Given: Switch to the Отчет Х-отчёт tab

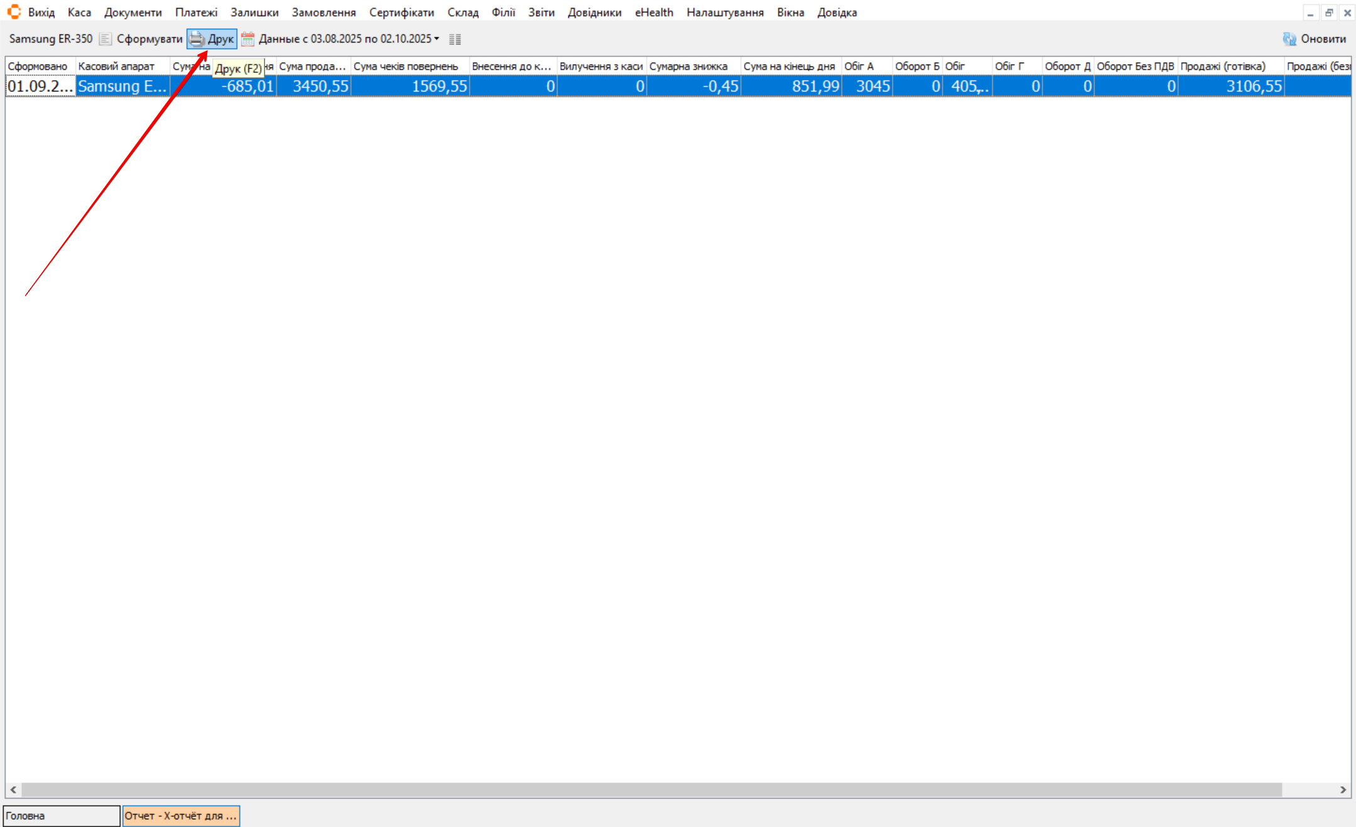Looking at the screenshot, I should point(181,816).
